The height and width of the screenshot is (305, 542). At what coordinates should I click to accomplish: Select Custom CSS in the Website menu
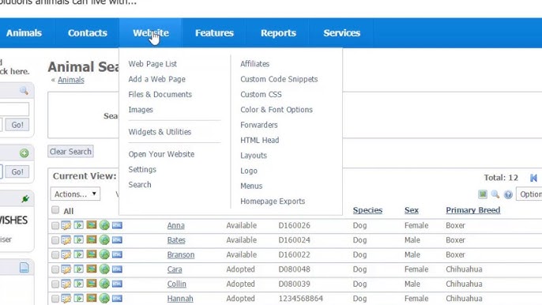pyautogui.click(x=261, y=94)
